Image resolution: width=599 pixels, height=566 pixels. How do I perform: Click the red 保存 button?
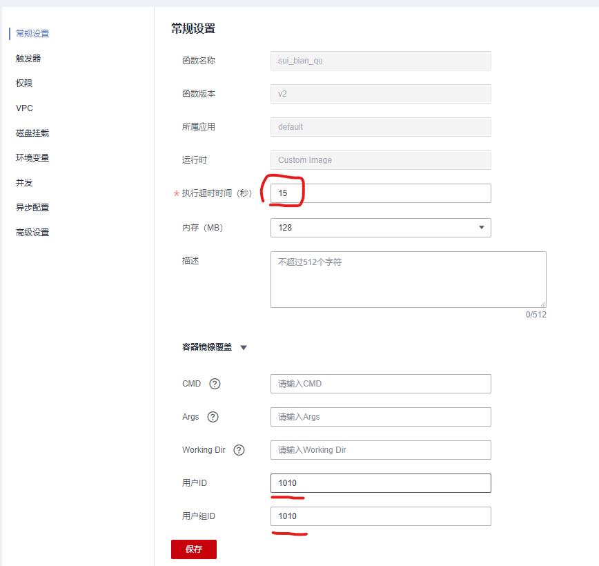194,549
